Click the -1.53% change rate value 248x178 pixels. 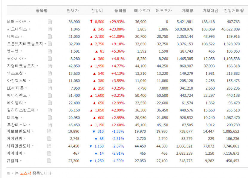[118, 131]
